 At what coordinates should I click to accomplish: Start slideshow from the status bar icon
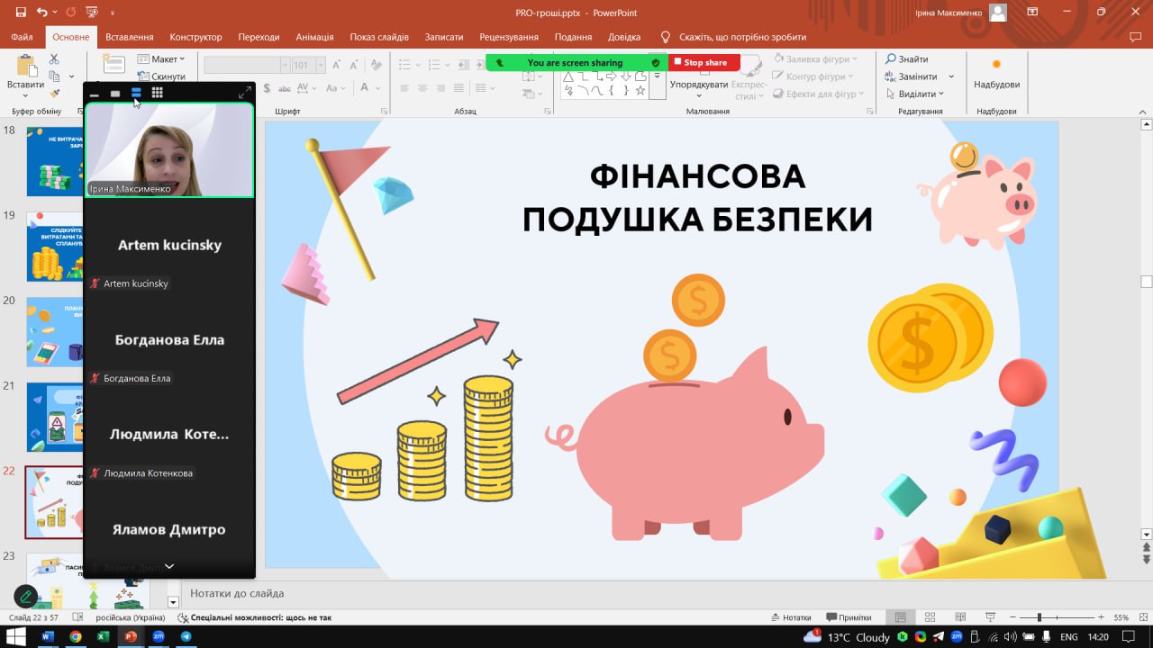(x=990, y=617)
